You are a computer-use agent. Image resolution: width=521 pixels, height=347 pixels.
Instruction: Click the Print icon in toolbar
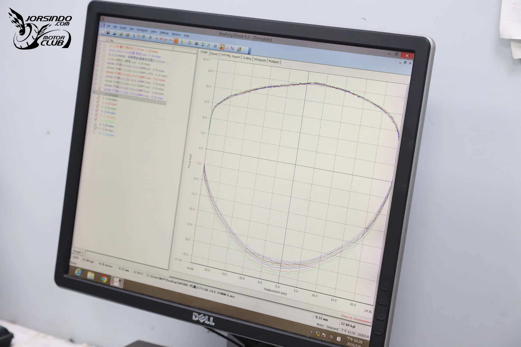click(x=127, y=35)
